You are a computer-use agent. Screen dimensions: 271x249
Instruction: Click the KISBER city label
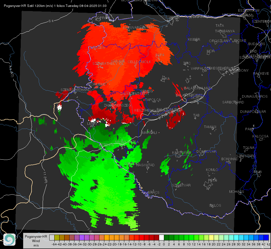point(194,39)
